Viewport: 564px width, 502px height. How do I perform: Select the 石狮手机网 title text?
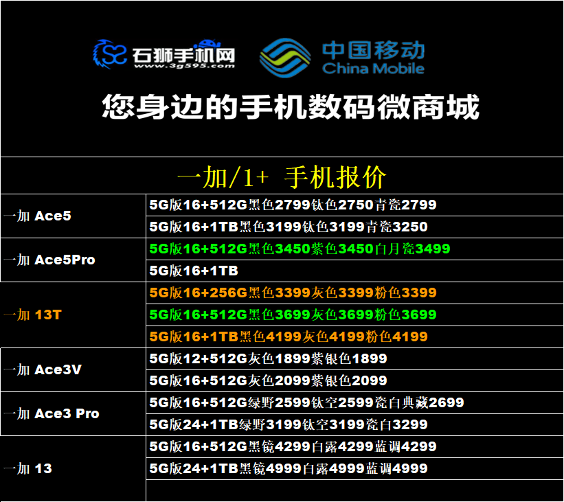tap(184, 55)
